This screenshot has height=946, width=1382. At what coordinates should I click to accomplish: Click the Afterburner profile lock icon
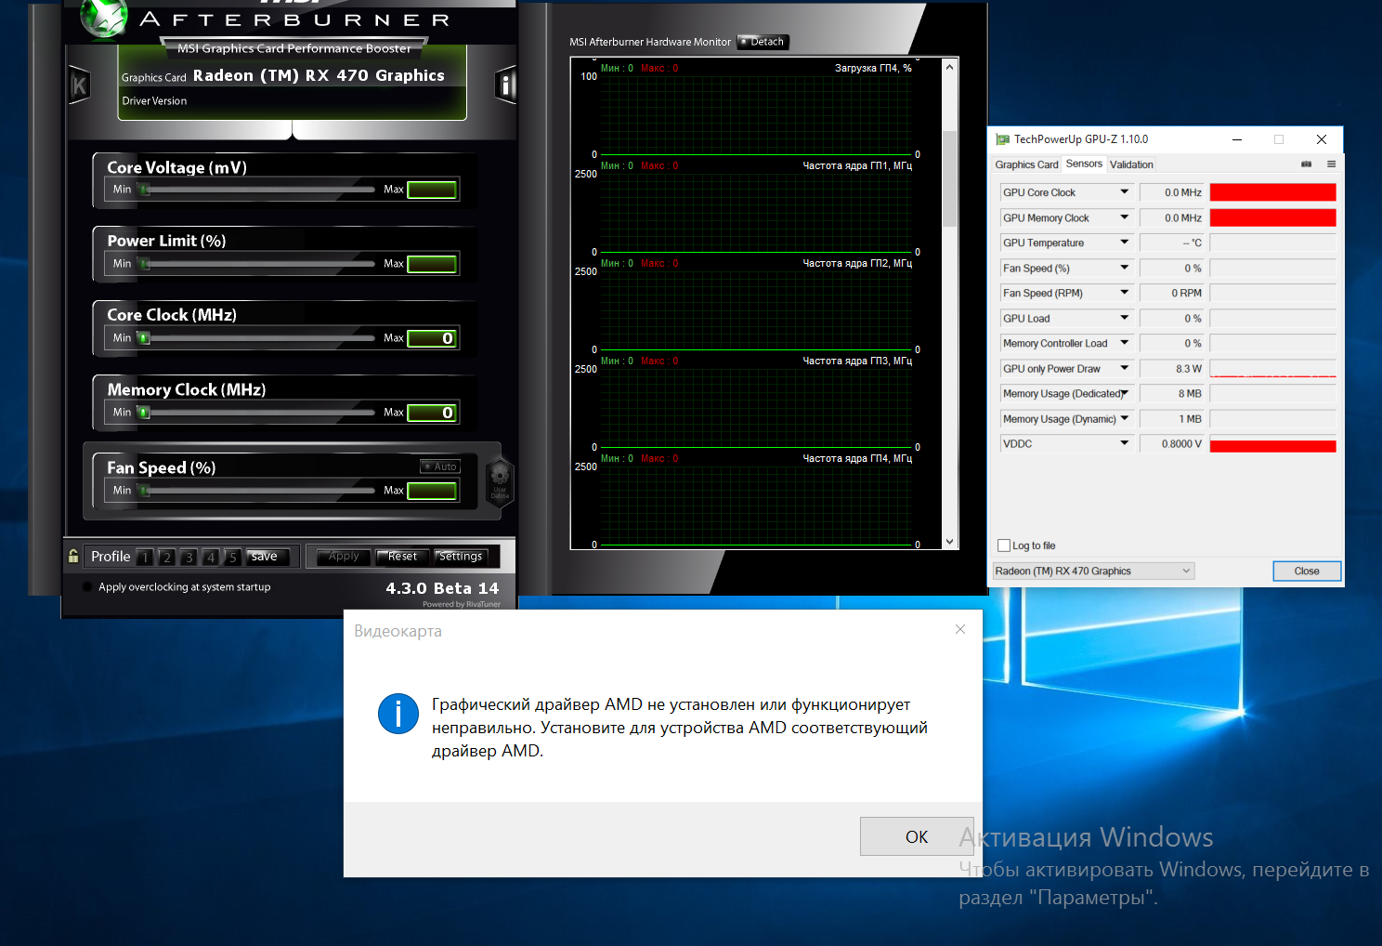pyautogui.click(x=73, y=556)
